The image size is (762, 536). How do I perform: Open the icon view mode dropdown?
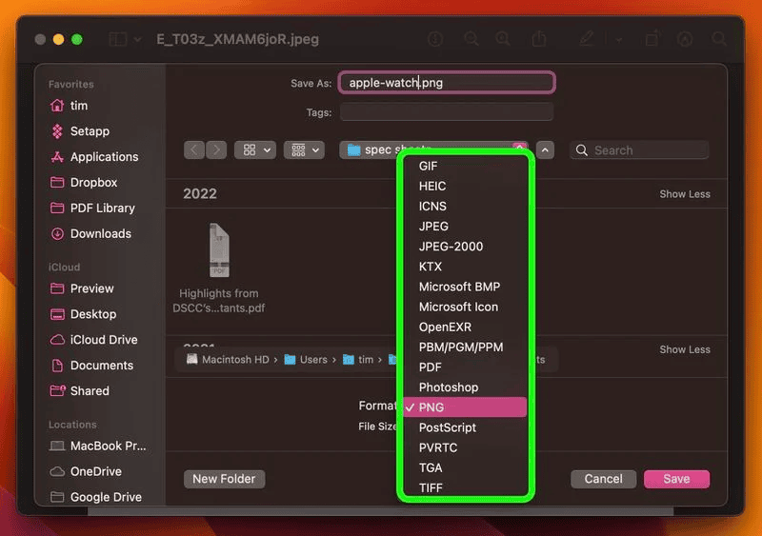coord(256,150)
